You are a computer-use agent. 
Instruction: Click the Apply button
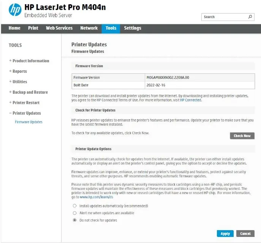click(x=225, y=234)
